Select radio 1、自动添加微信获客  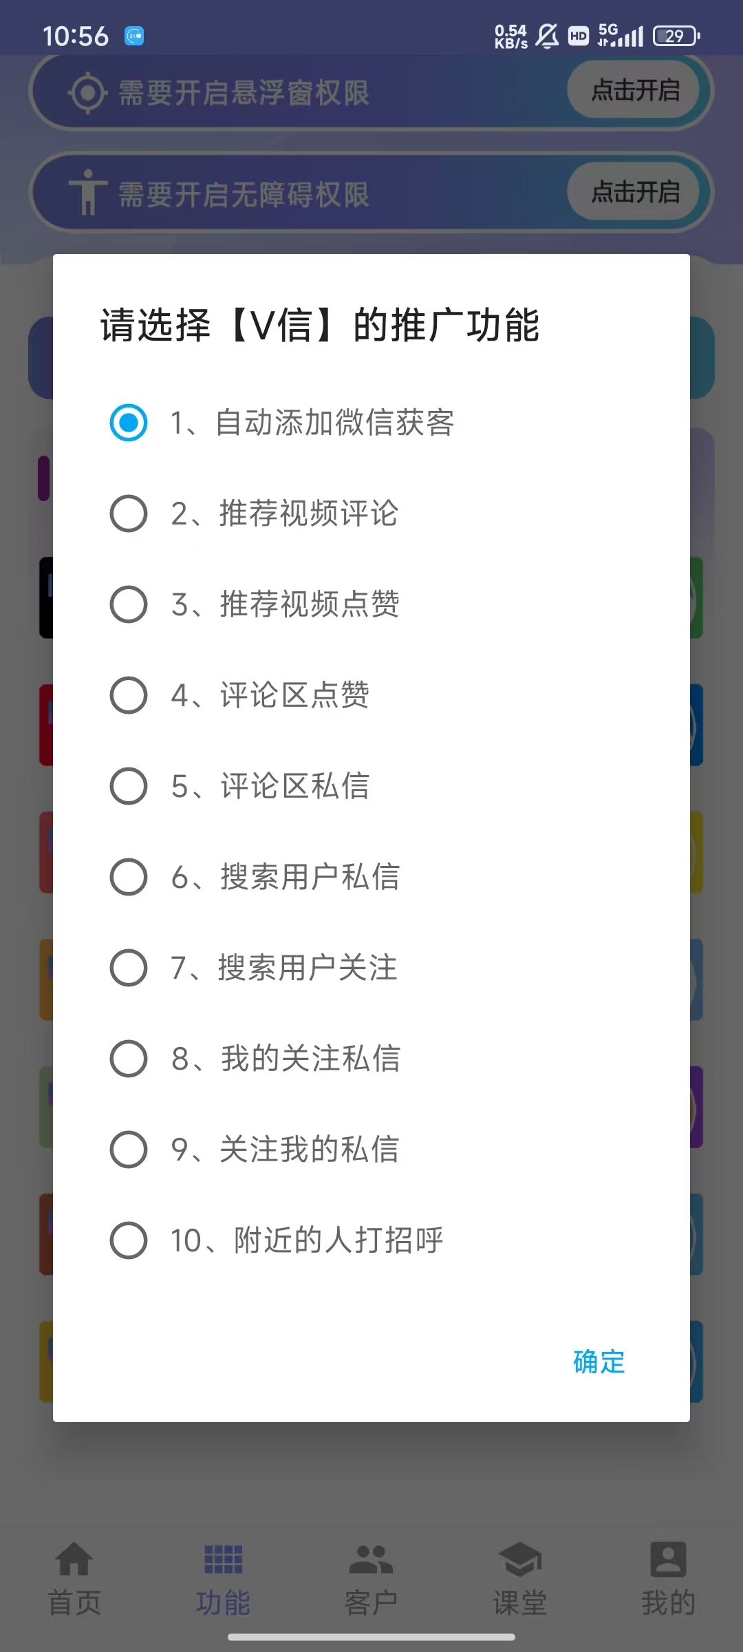tap(129, 423)
